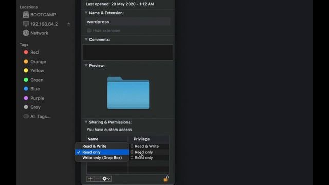Collapse the Preview section

[x=86, y=66]
